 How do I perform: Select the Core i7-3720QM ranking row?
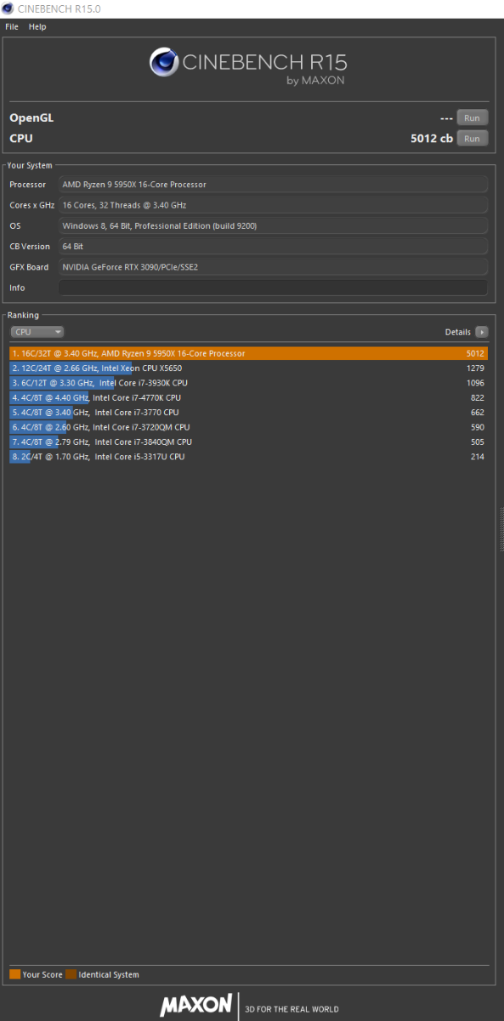(248, 427)
